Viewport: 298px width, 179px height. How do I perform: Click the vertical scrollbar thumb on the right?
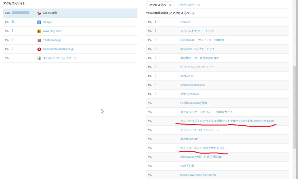(294, 107)
